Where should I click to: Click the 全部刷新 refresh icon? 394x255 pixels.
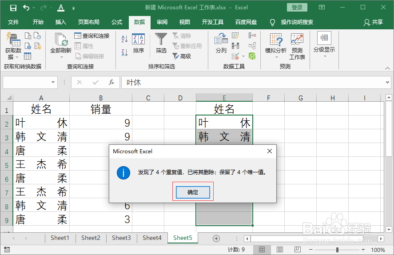tap(61, 40)
